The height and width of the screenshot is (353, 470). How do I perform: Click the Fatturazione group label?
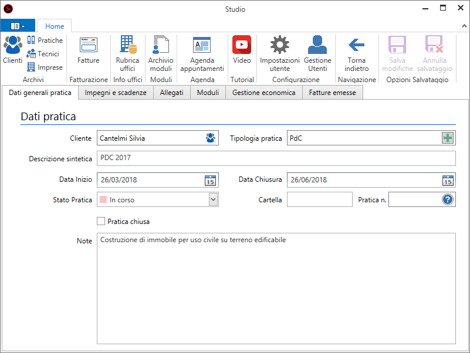(89, 79)
